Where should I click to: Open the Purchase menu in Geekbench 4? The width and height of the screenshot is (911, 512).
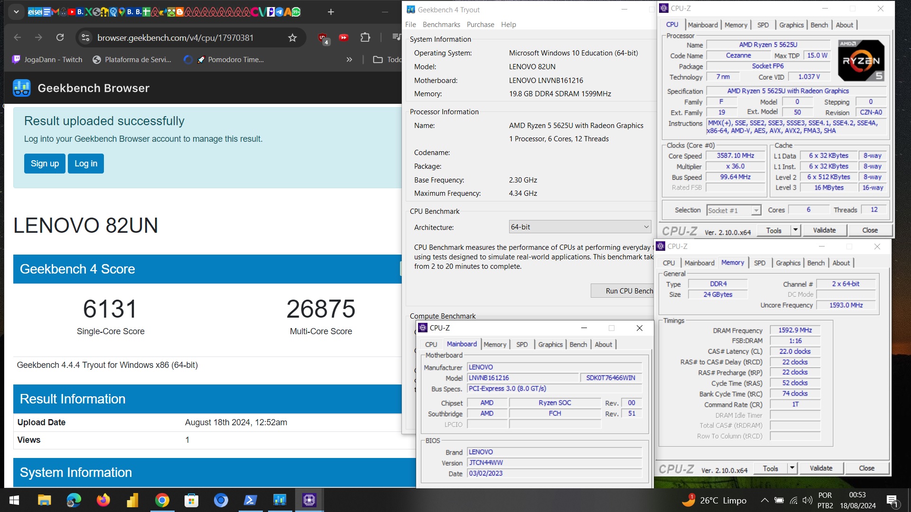point(480,25)
